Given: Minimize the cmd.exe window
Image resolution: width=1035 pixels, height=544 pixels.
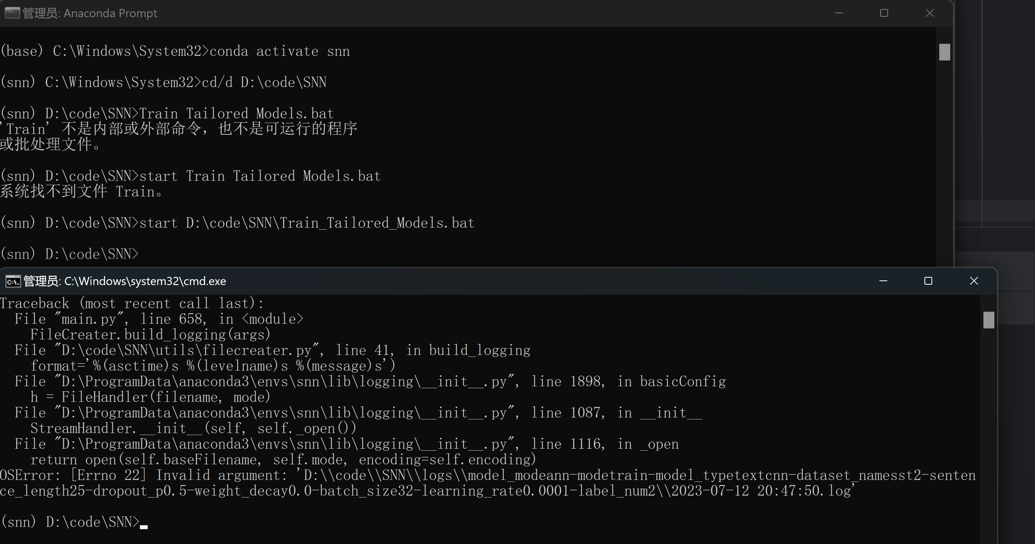Looking at the screenshot, I should tap(883, 281).
